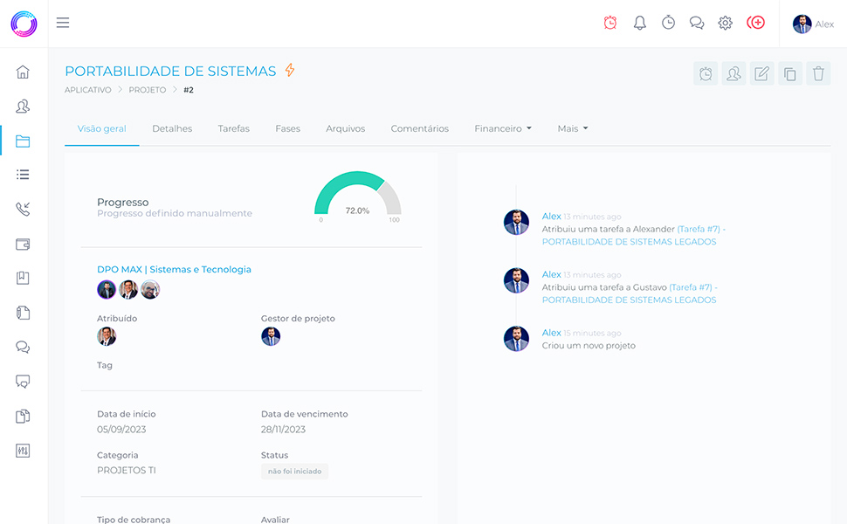
Task: Click first team member avatar under DPO MAX
Action: click(x=107, y=290)
